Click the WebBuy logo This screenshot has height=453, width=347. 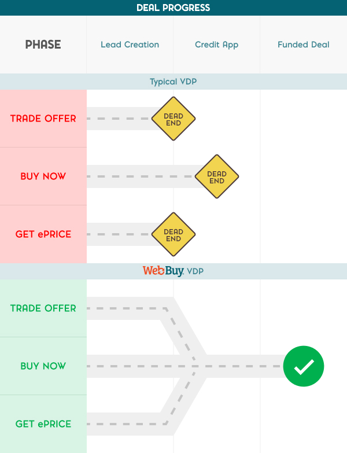coord(163,271)
